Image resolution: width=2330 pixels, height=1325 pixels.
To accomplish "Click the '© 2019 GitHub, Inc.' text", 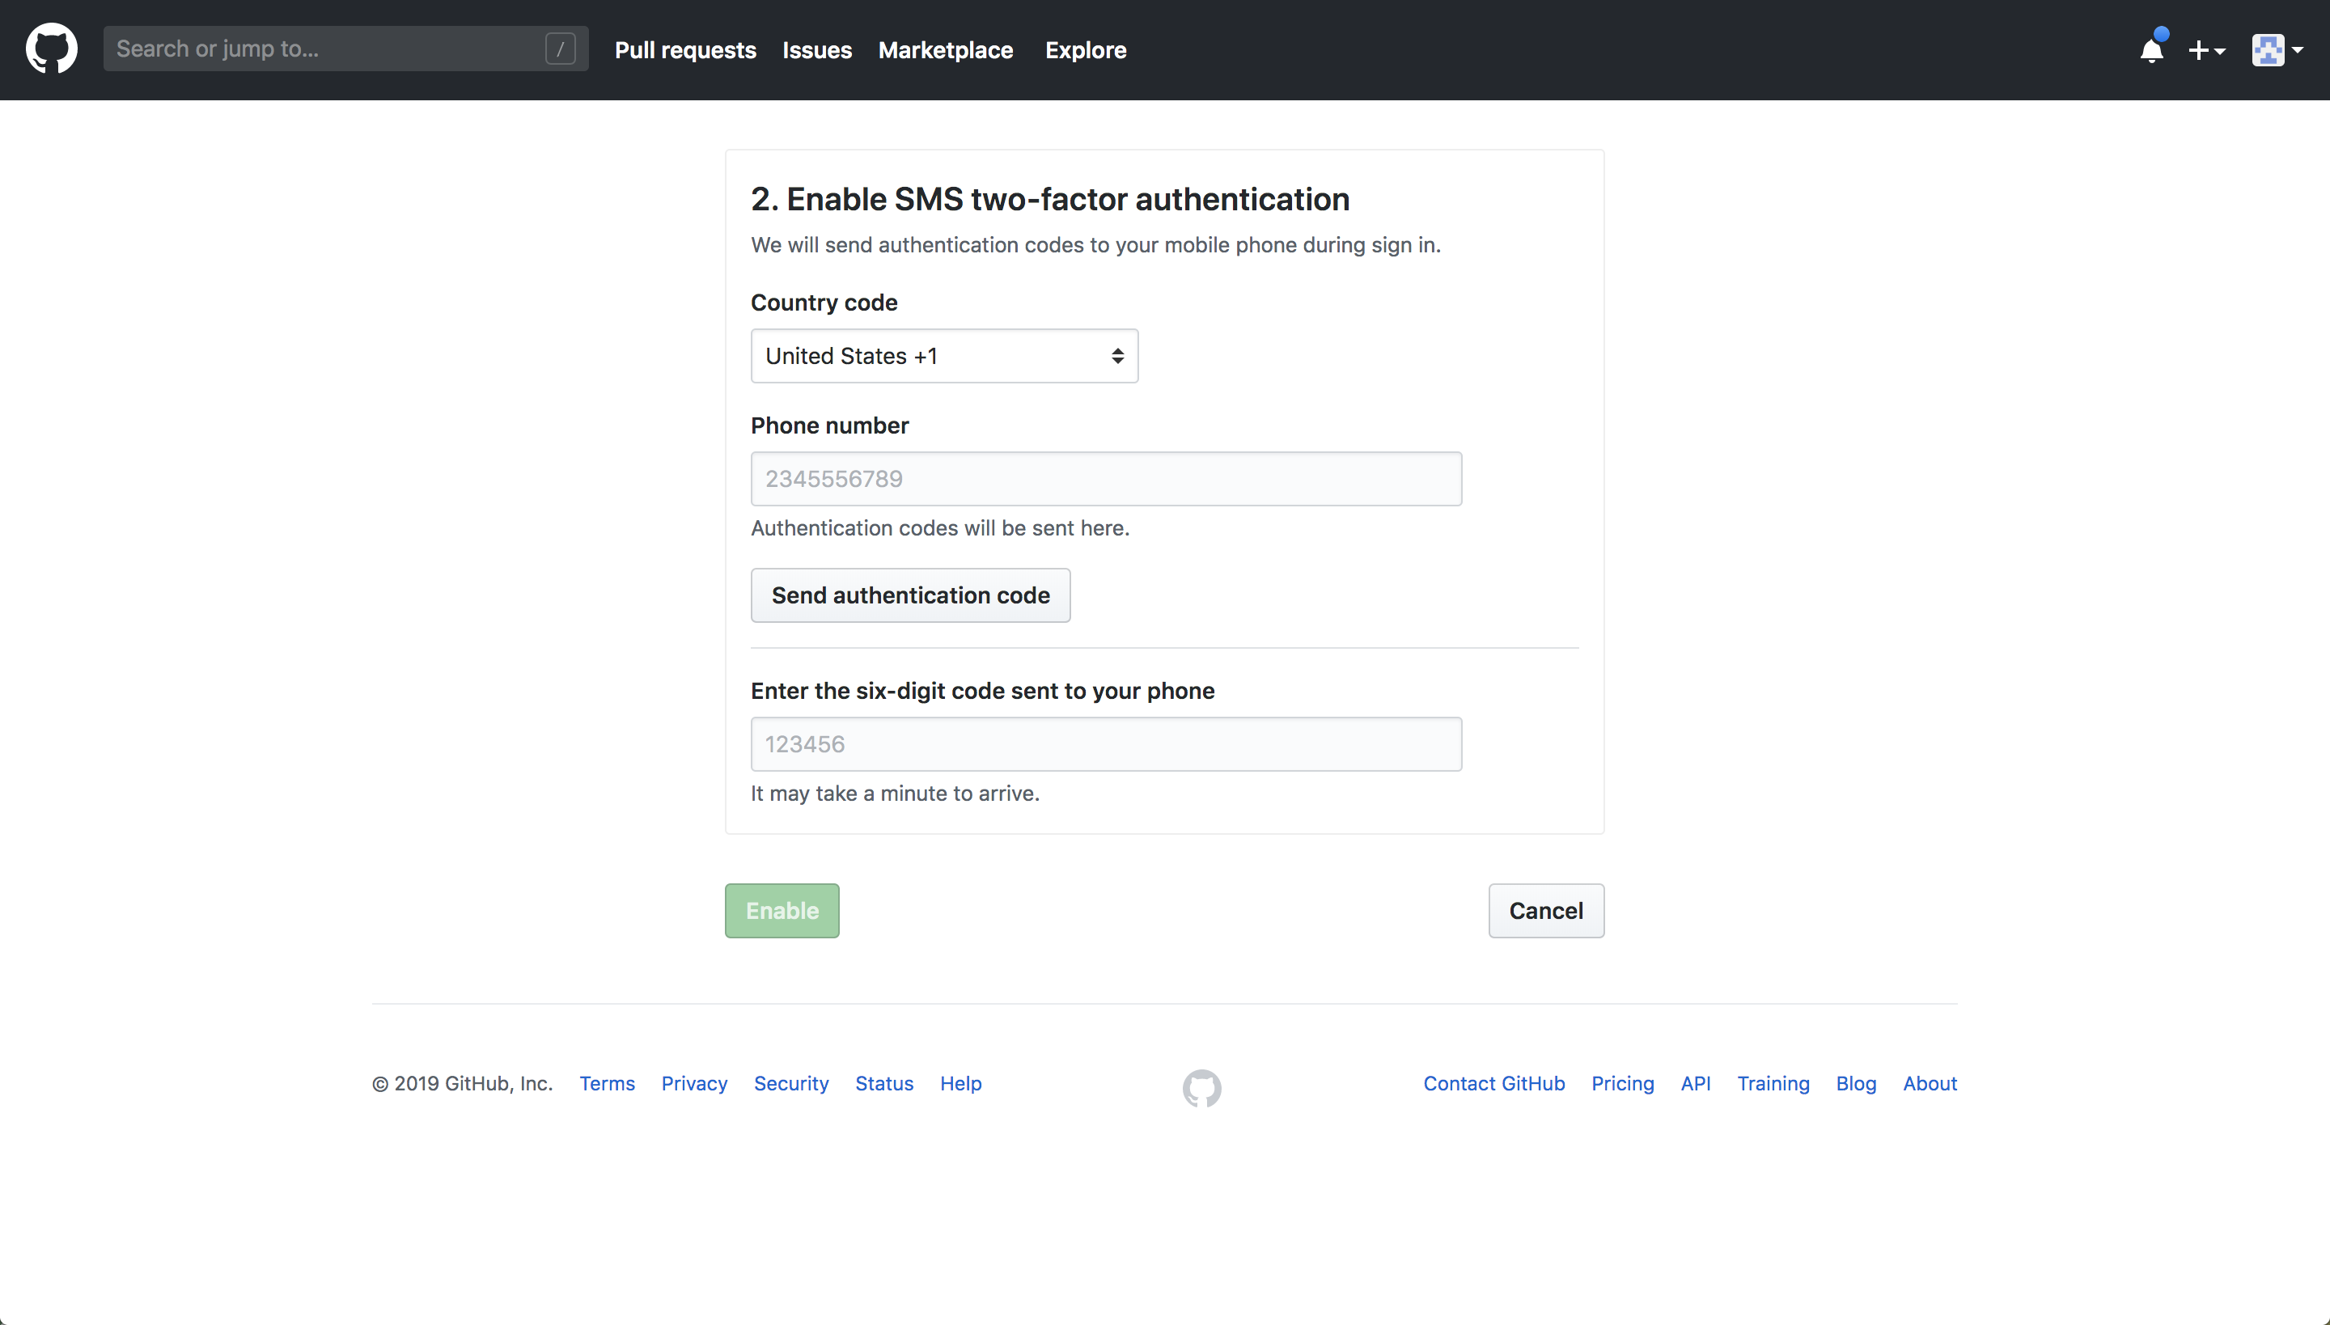I will coord(463,1084).
